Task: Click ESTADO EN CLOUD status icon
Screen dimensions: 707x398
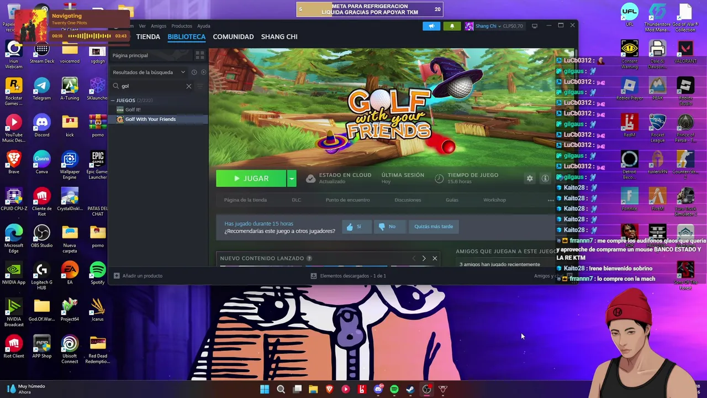Action: pyautogui.click(x=311, y=179)
